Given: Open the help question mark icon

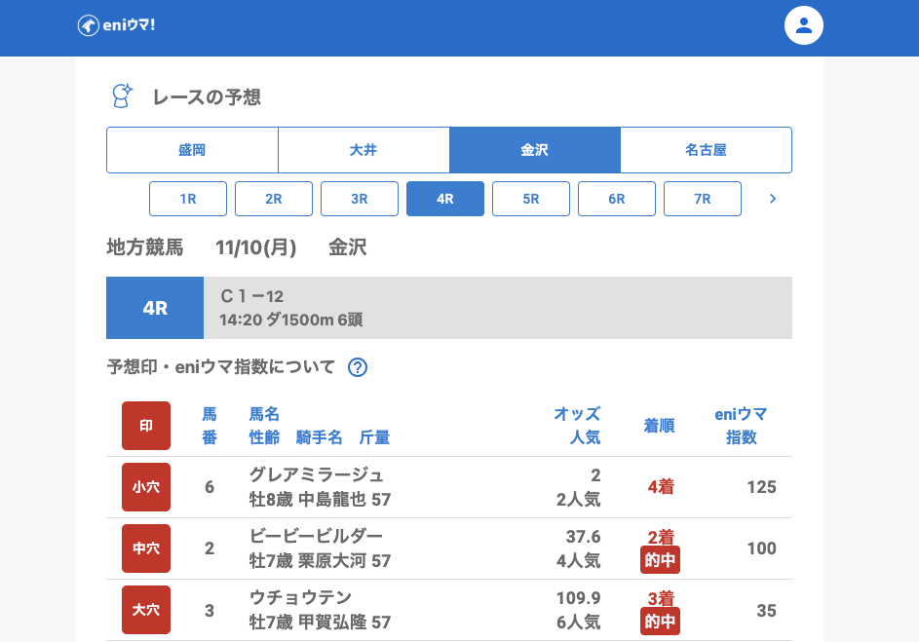Looking at the screenshot, I should 358,367.
